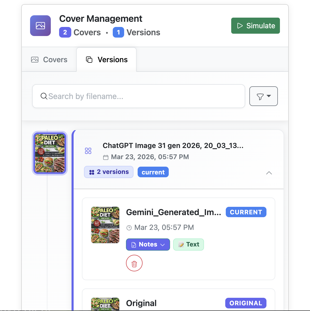Select the Paleo Diet cover thumbnail
310x311 pixels.
point(50,153)
